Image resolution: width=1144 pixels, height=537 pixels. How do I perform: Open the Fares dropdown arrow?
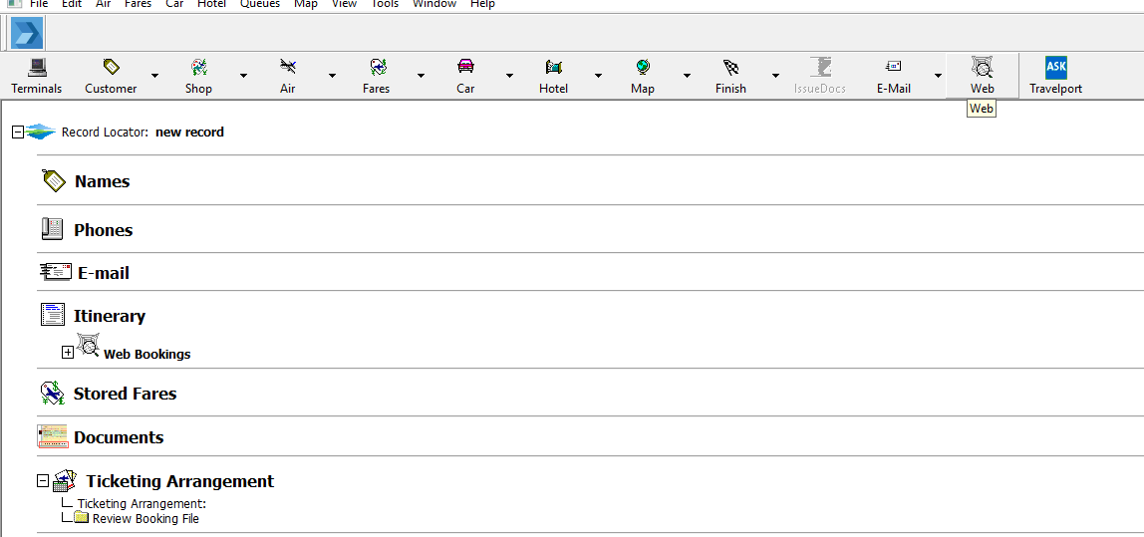421,75
